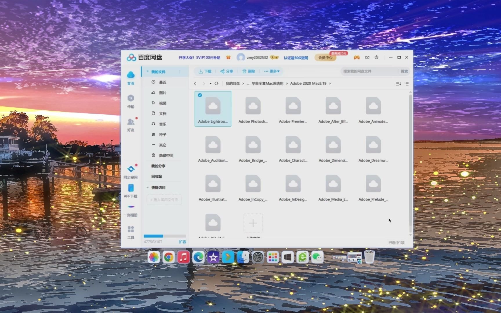Screen dimensions: 501x313
Task: Switch to list view icon
Action: (x=407, y=83)
